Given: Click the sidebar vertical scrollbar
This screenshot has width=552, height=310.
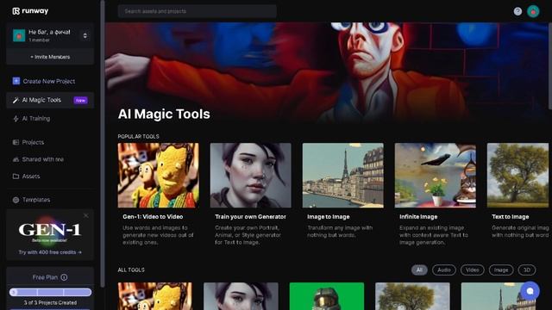Looking at the screenshot, I should coord(103,144).
